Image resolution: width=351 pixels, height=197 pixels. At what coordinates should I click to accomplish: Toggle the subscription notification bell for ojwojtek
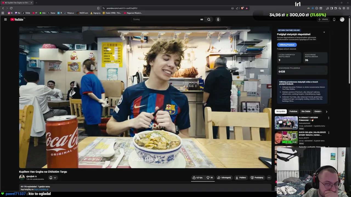(x=53, y=178)
